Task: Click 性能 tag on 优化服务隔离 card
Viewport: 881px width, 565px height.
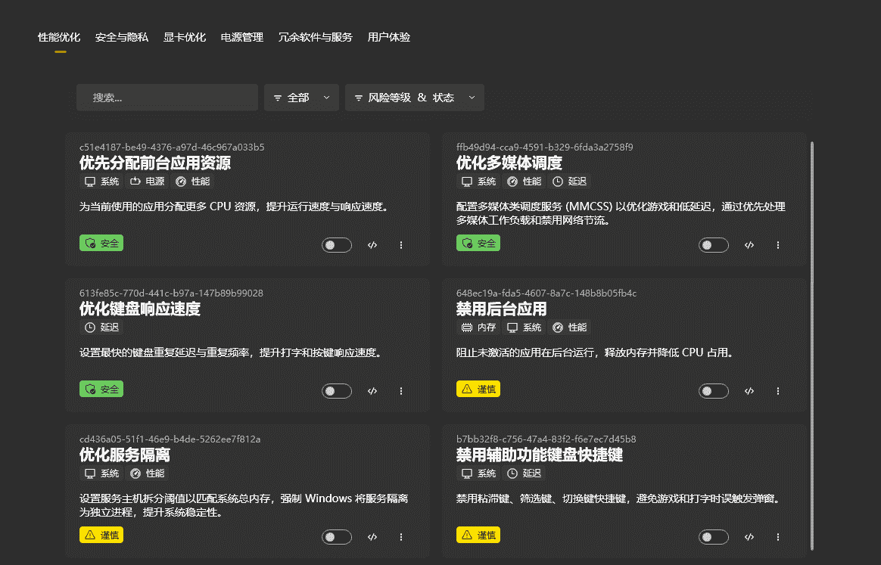Action: pyautogui.click(x=147, y=473)
